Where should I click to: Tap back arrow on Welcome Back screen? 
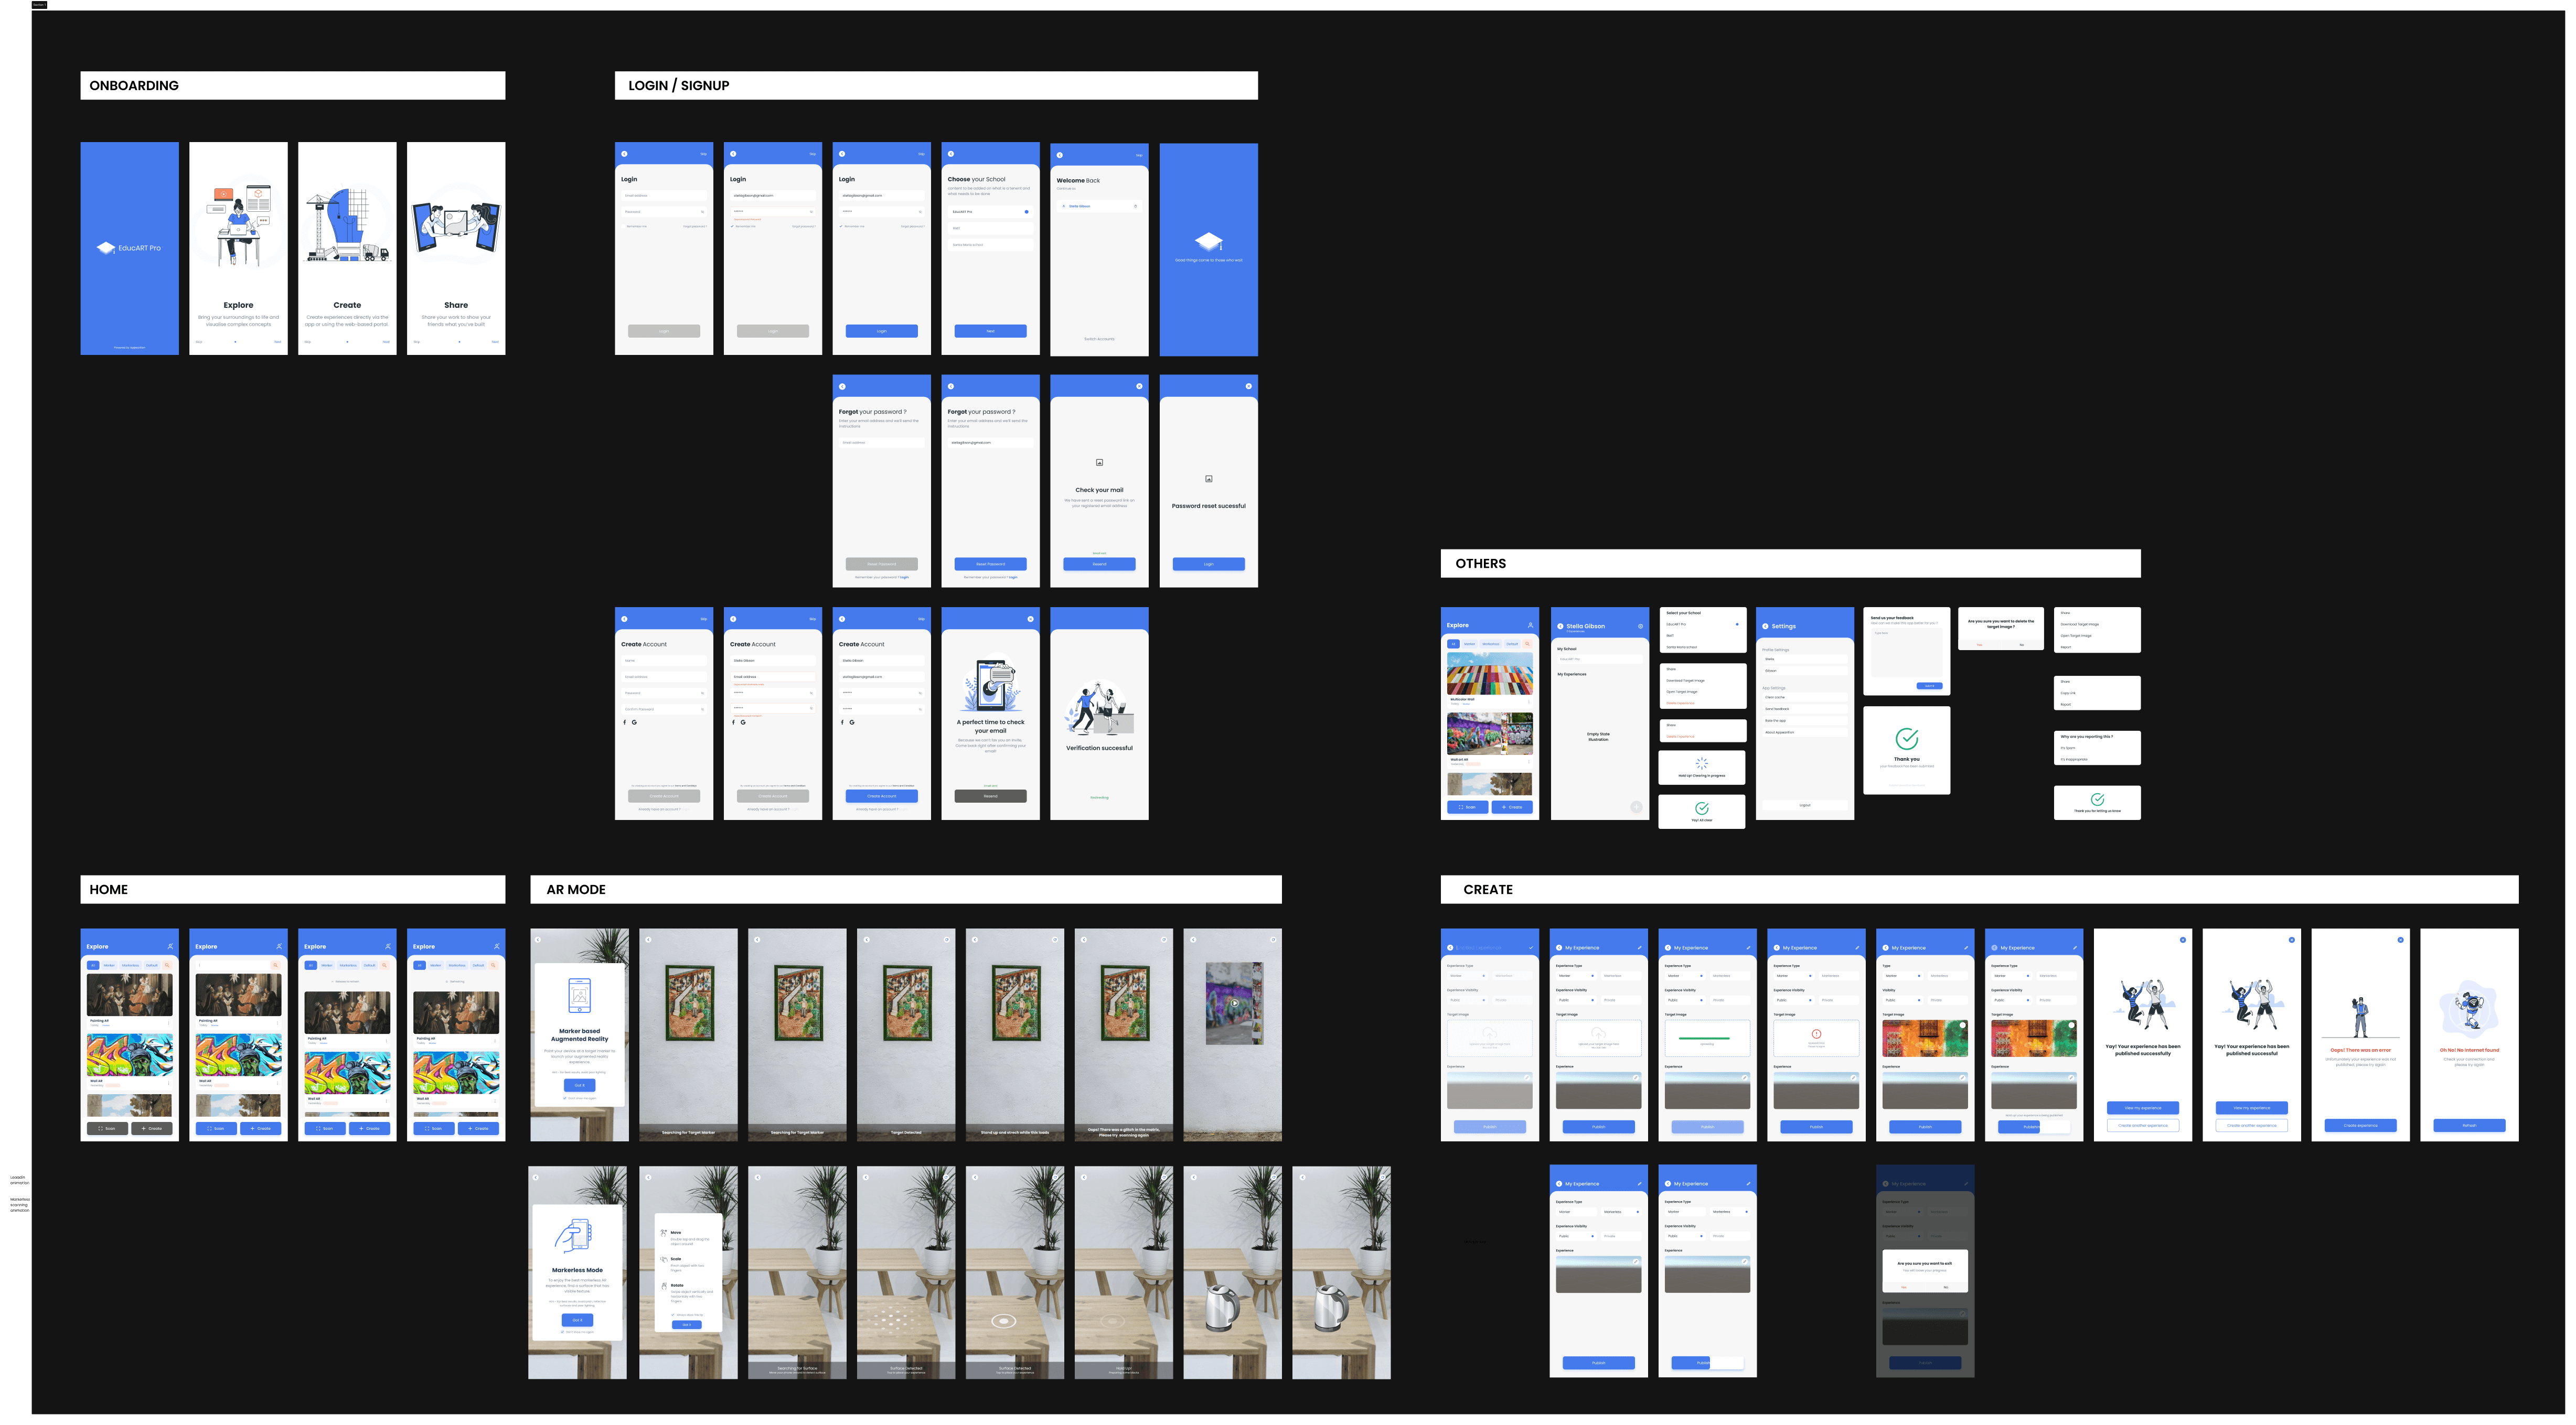[1060, 155]
